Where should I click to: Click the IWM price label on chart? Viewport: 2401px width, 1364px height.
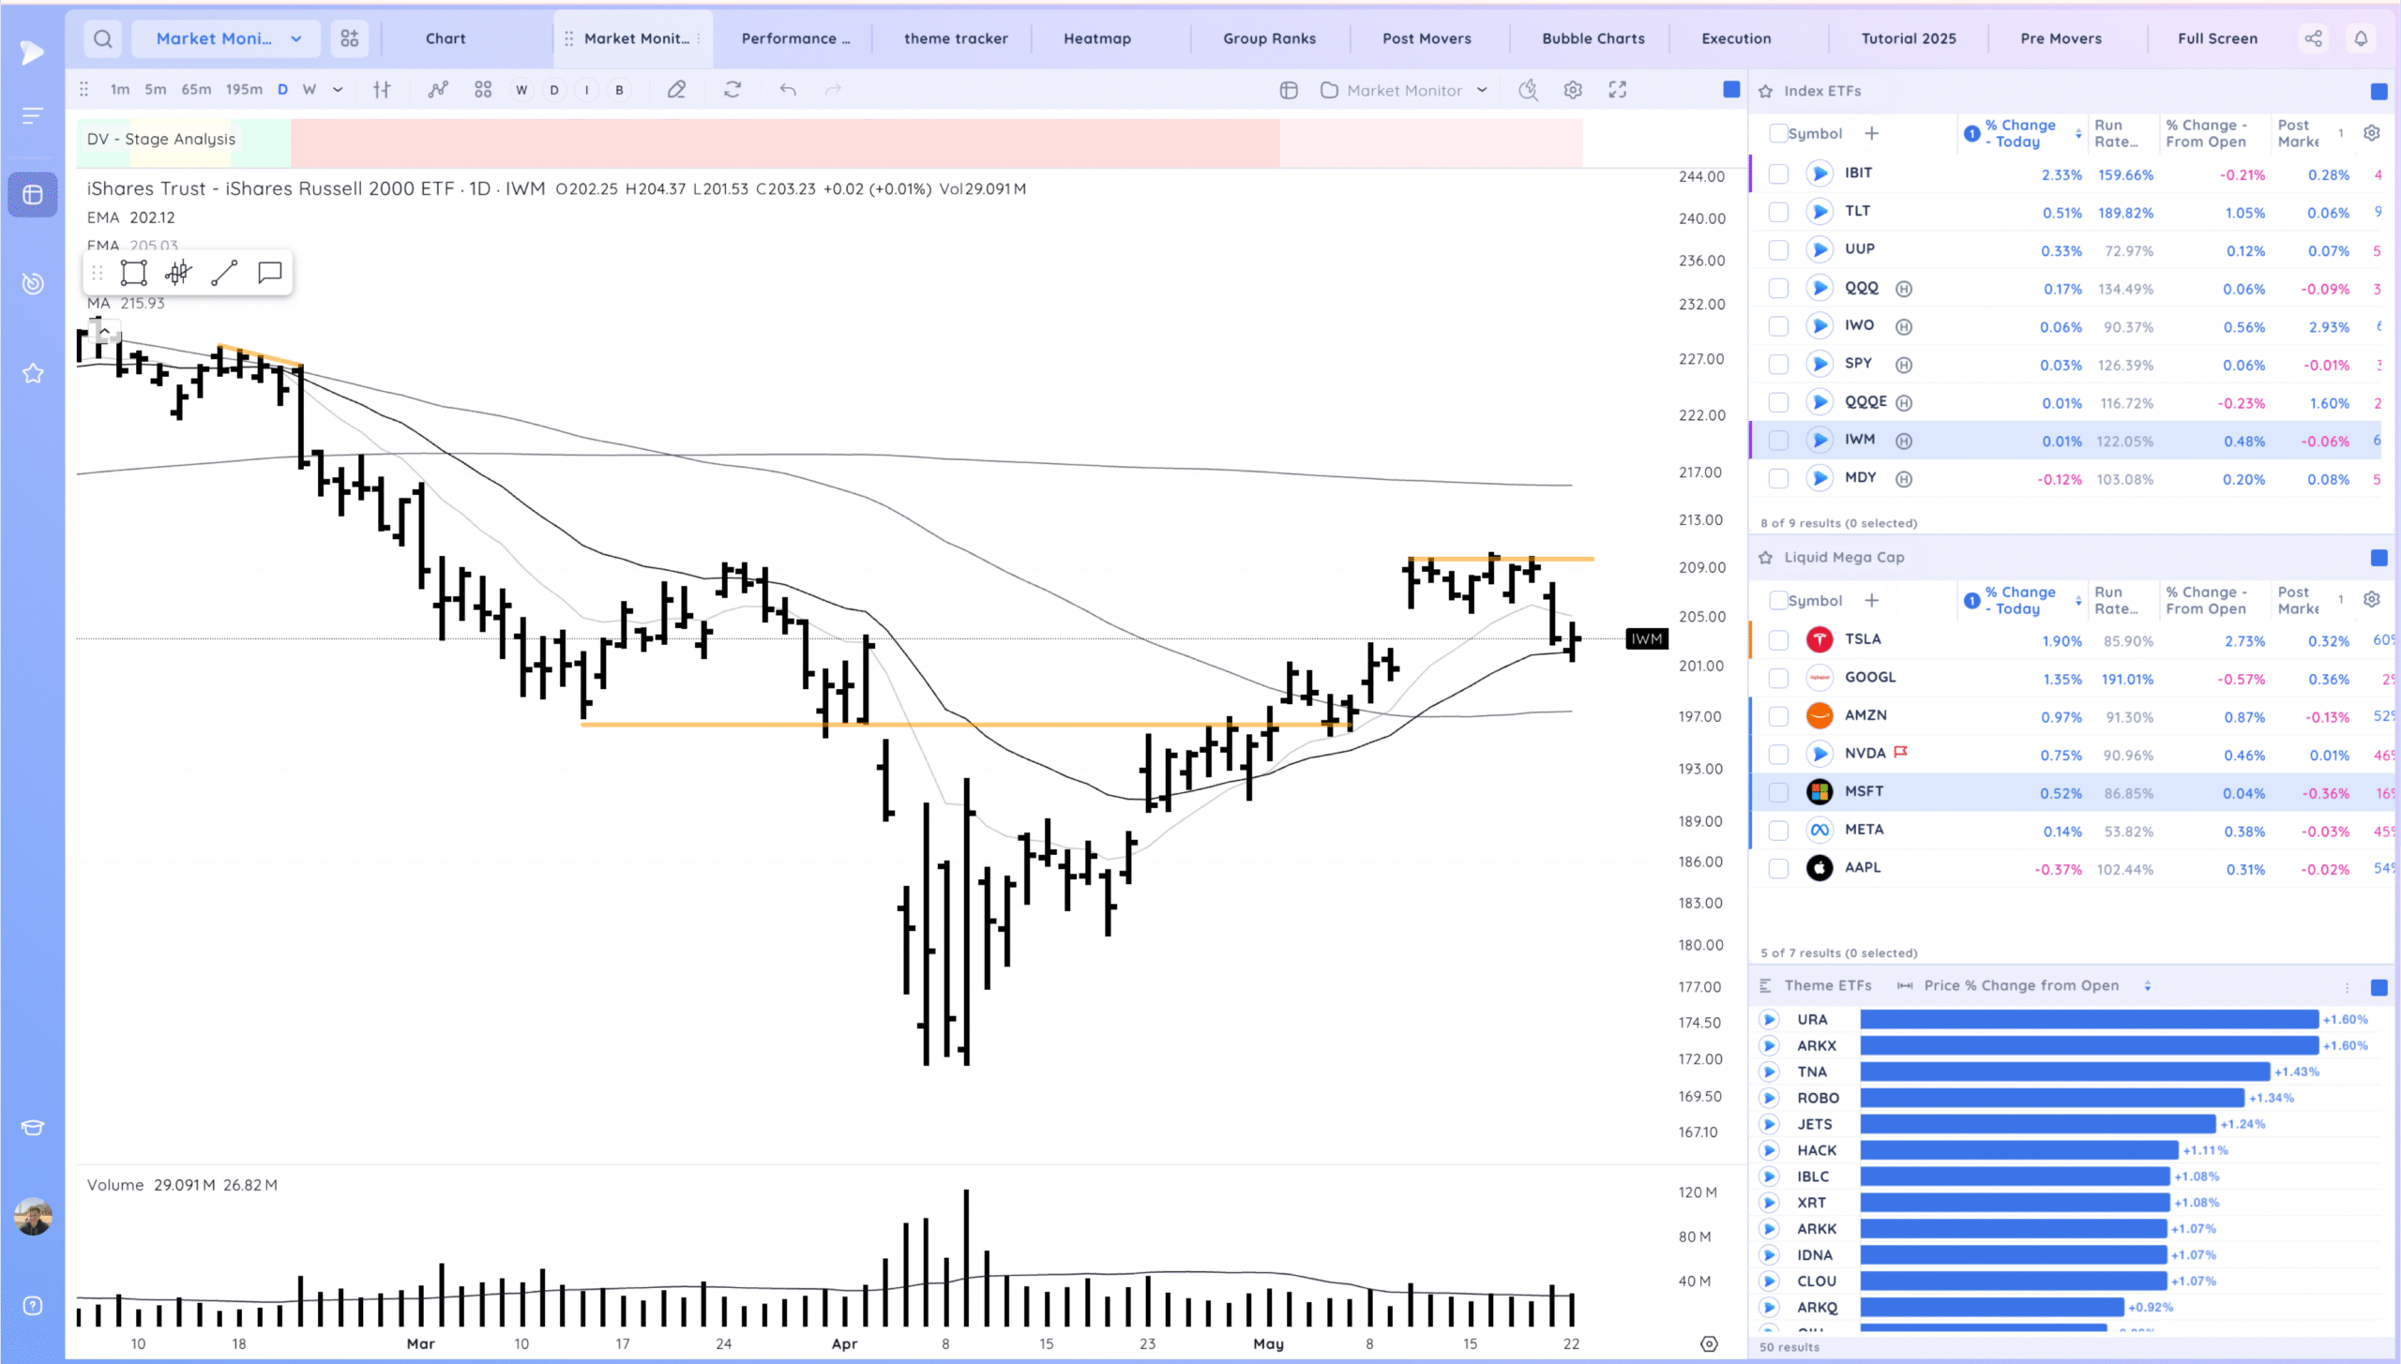[x=1647, y=639]
